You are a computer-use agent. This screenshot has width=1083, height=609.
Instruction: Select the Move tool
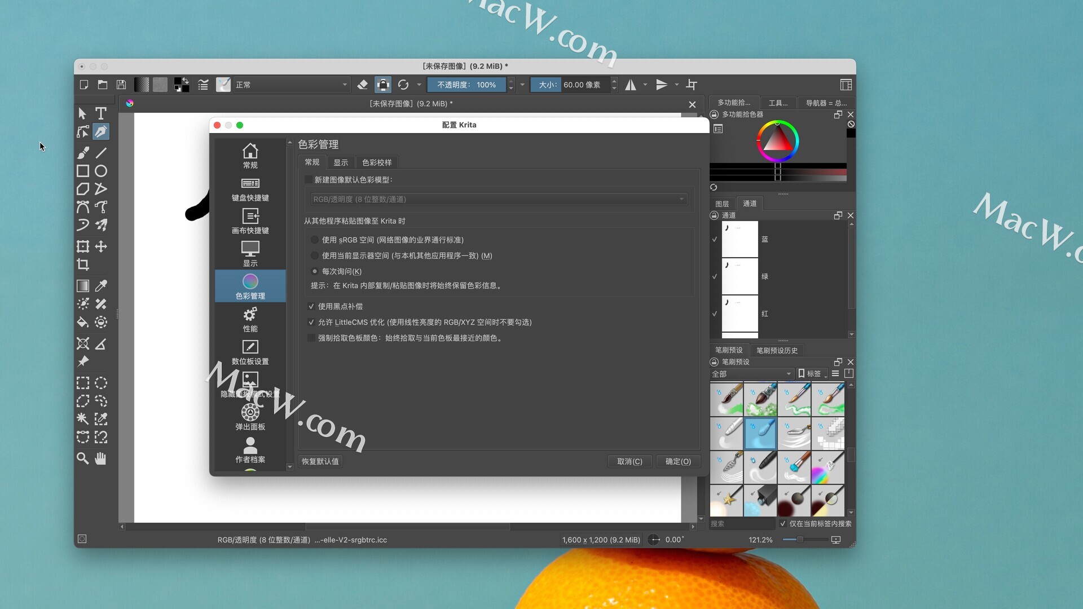tap(101, 246)
